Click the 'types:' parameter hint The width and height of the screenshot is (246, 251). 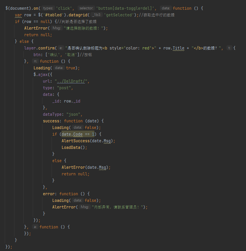(48, 8)
